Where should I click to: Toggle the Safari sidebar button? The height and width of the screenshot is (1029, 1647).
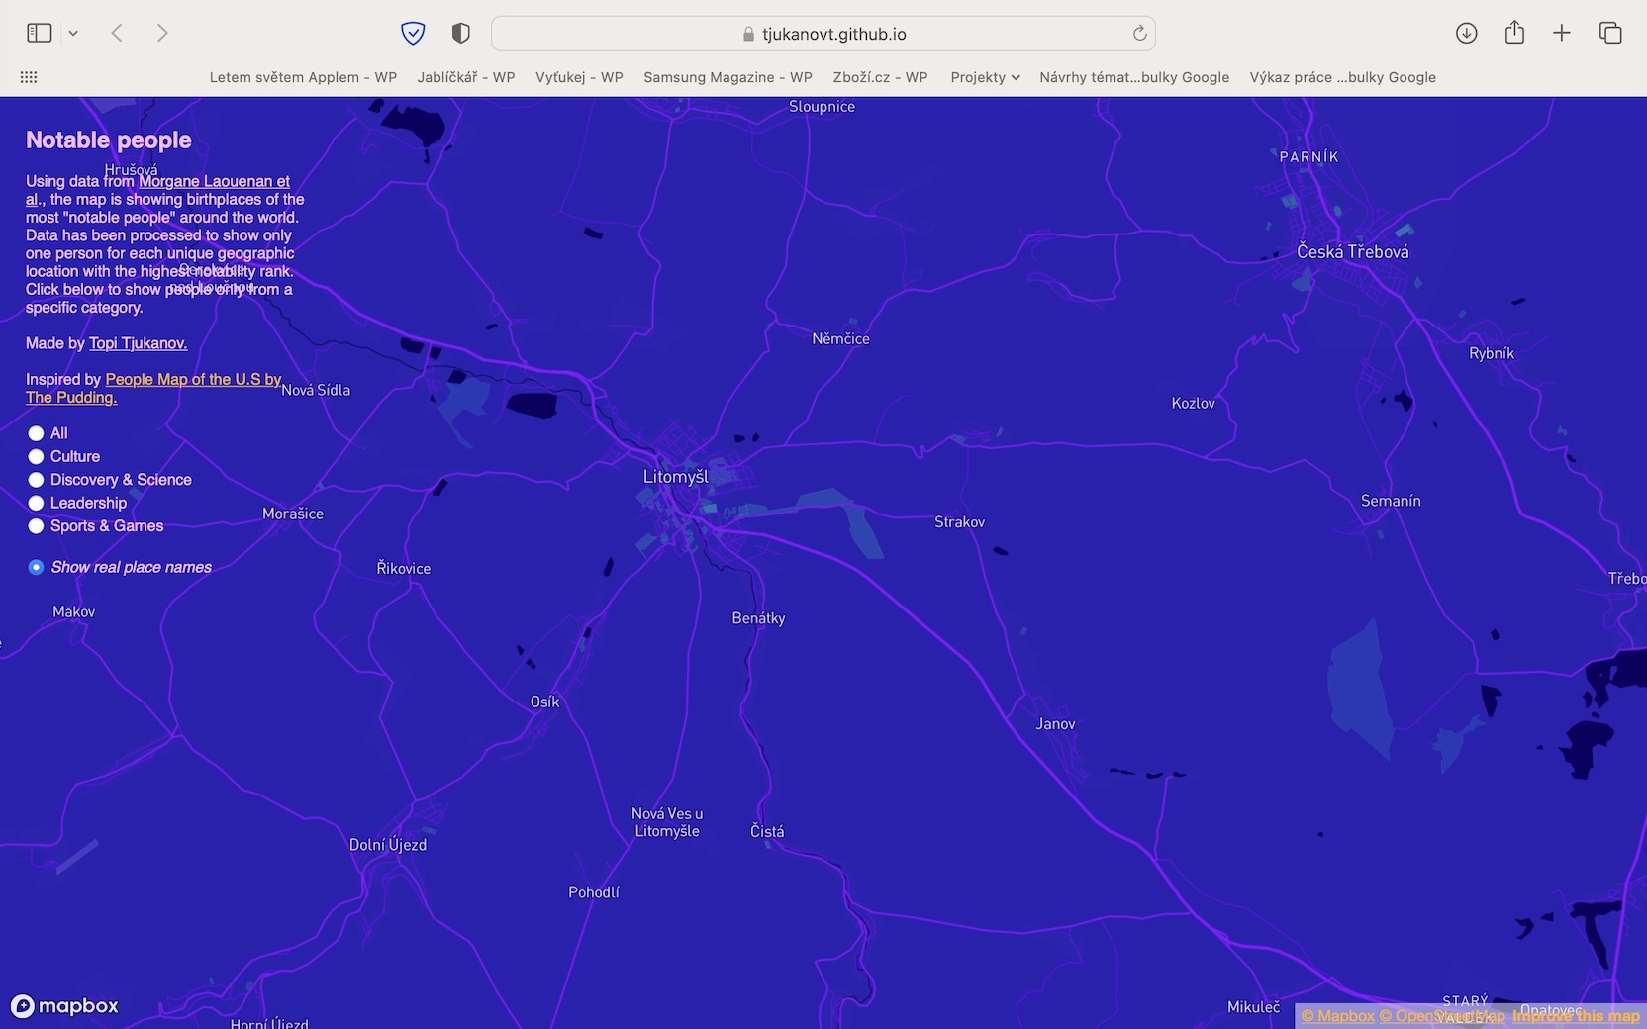pos(40,33)
